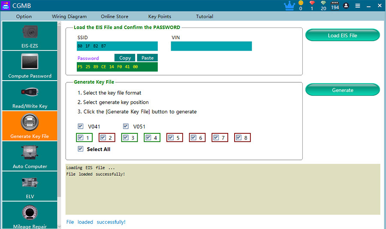Click the sidebar scroll down arrow

(x=59, y=226)
